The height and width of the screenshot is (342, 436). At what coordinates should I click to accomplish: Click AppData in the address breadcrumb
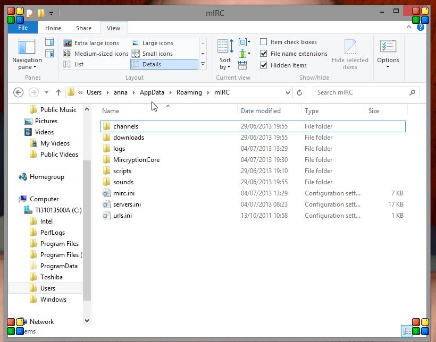(152, 92)
